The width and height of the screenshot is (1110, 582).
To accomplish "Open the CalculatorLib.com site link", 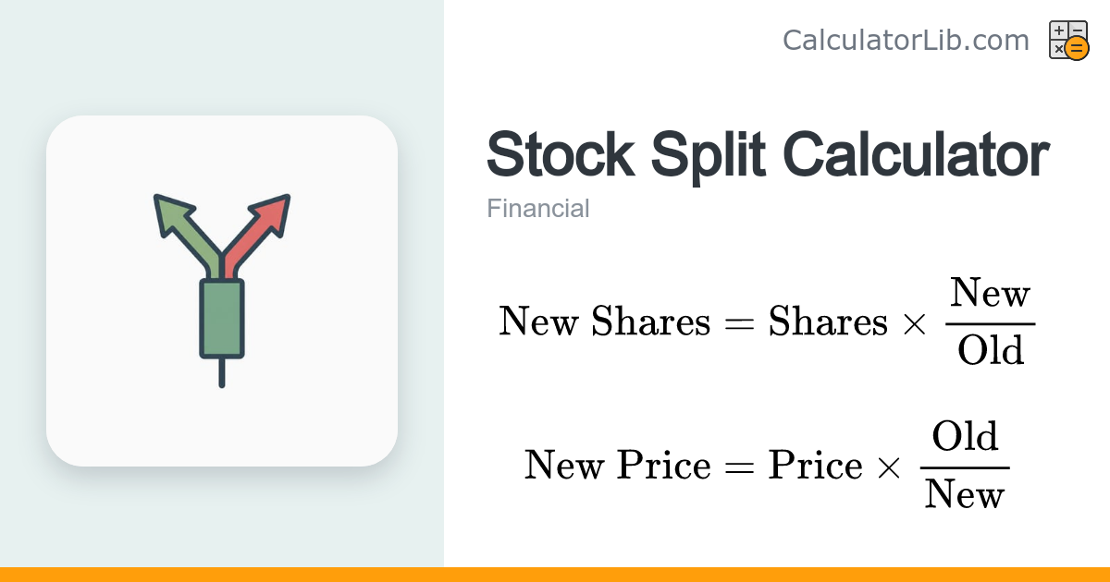I will click(906, 41).
